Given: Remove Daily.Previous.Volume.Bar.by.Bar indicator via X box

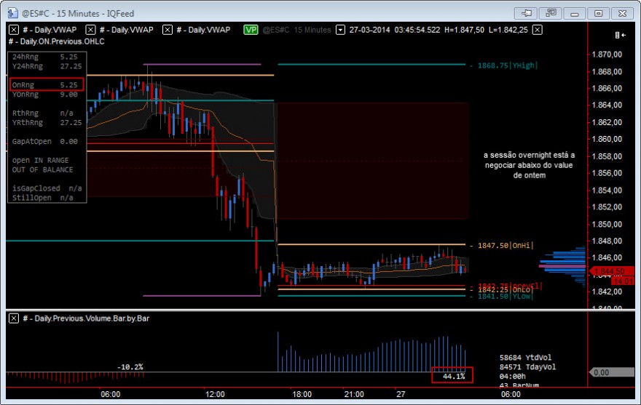Looking at the screenshot, I should tap(14, 318).
